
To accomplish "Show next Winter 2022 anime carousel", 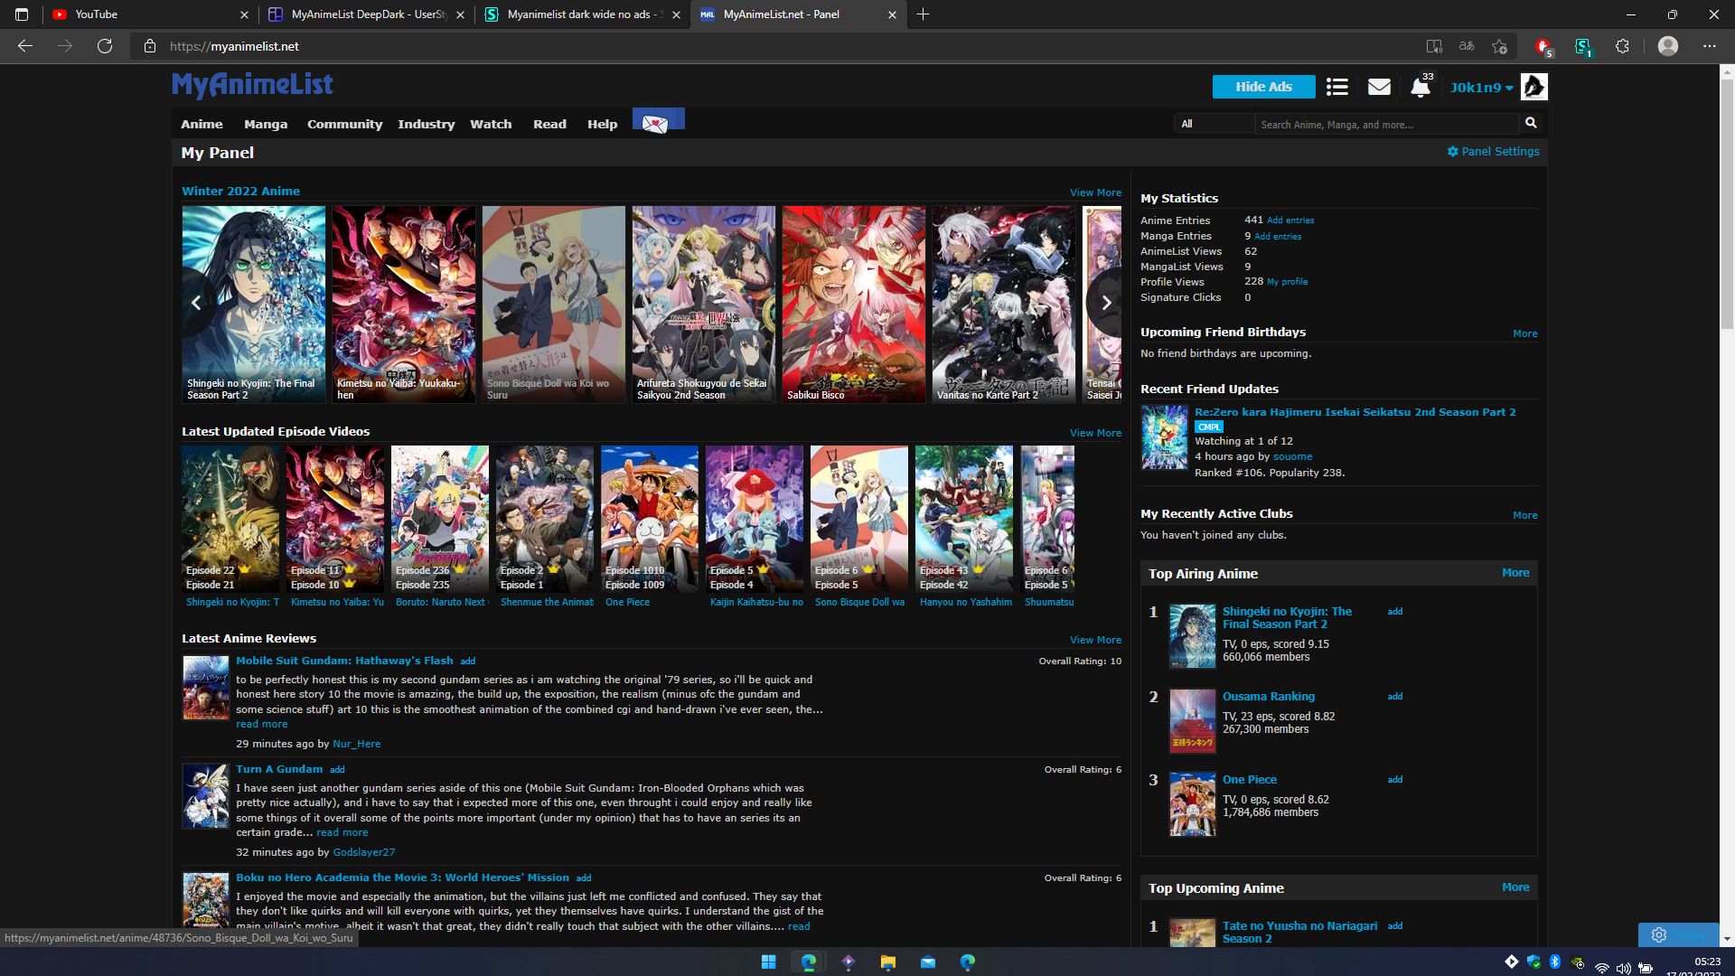I will pos(1105,304).
